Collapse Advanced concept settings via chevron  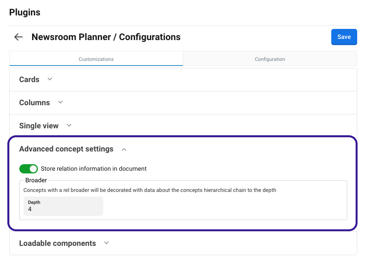coord(124,149)
